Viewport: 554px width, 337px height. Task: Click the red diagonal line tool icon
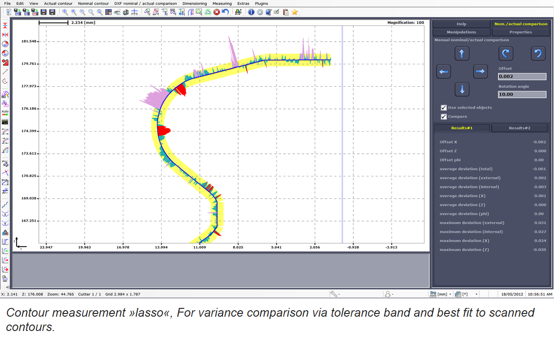5,72
